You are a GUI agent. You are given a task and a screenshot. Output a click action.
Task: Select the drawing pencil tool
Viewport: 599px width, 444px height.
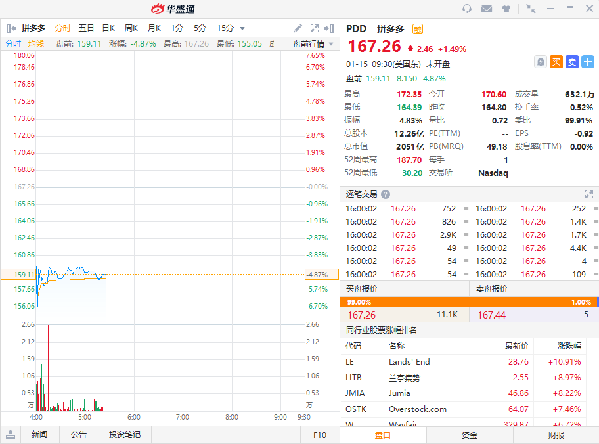click(x=298, y=28)
